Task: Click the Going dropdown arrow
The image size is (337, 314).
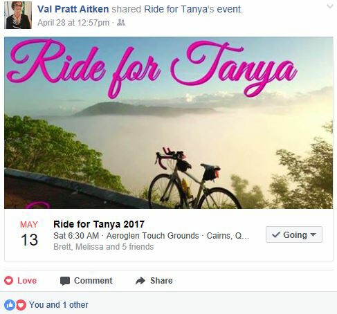Action: [313, 234]
